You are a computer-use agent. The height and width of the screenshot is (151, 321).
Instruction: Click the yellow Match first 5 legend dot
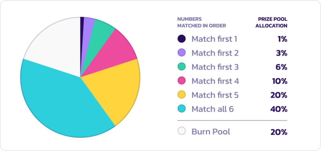(x=182, y=95)
